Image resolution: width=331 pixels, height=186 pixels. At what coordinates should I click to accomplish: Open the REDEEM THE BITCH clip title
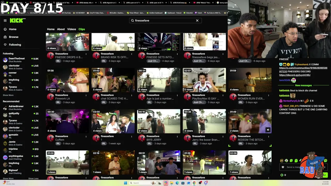click(x=251, y=140)
